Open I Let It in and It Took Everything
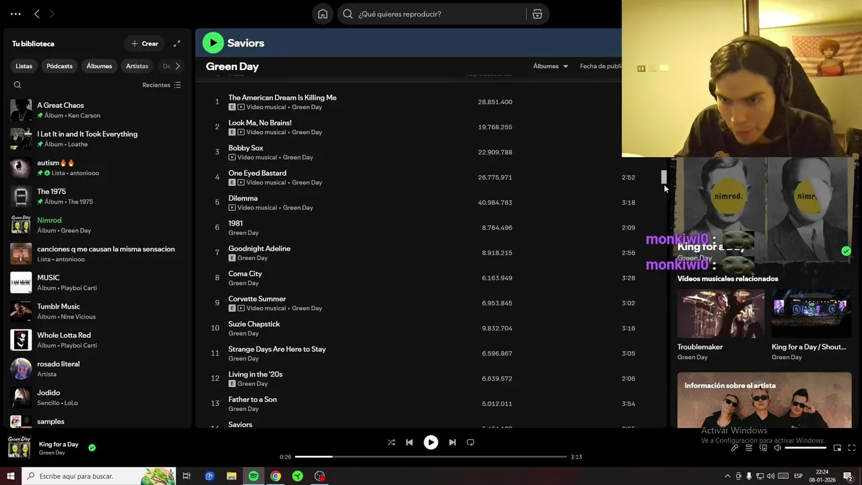 click(x=96, y=139)
